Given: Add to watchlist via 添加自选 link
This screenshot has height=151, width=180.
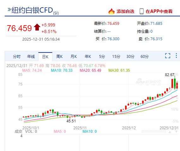Looking at the screenshot, I should (125, 11).
